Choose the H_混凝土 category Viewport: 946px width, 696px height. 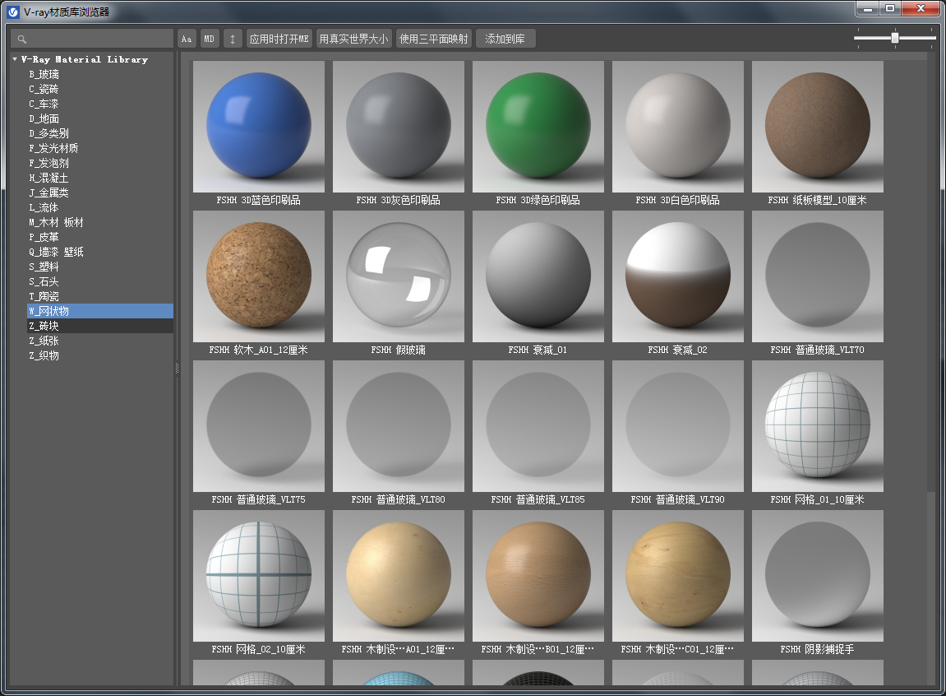coord(48,178)
